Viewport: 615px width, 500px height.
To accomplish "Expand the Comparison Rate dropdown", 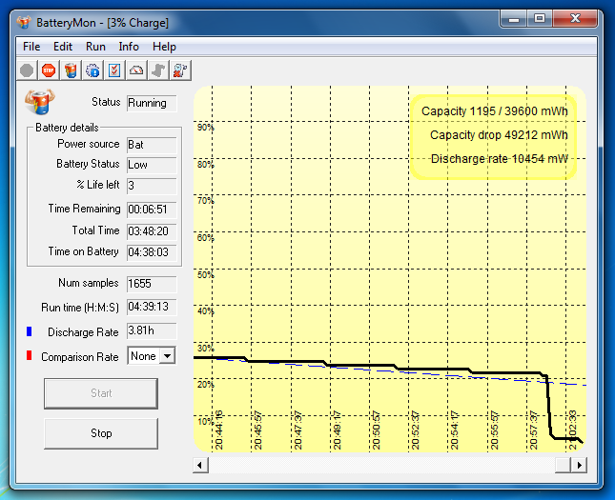I will point(168,356).
